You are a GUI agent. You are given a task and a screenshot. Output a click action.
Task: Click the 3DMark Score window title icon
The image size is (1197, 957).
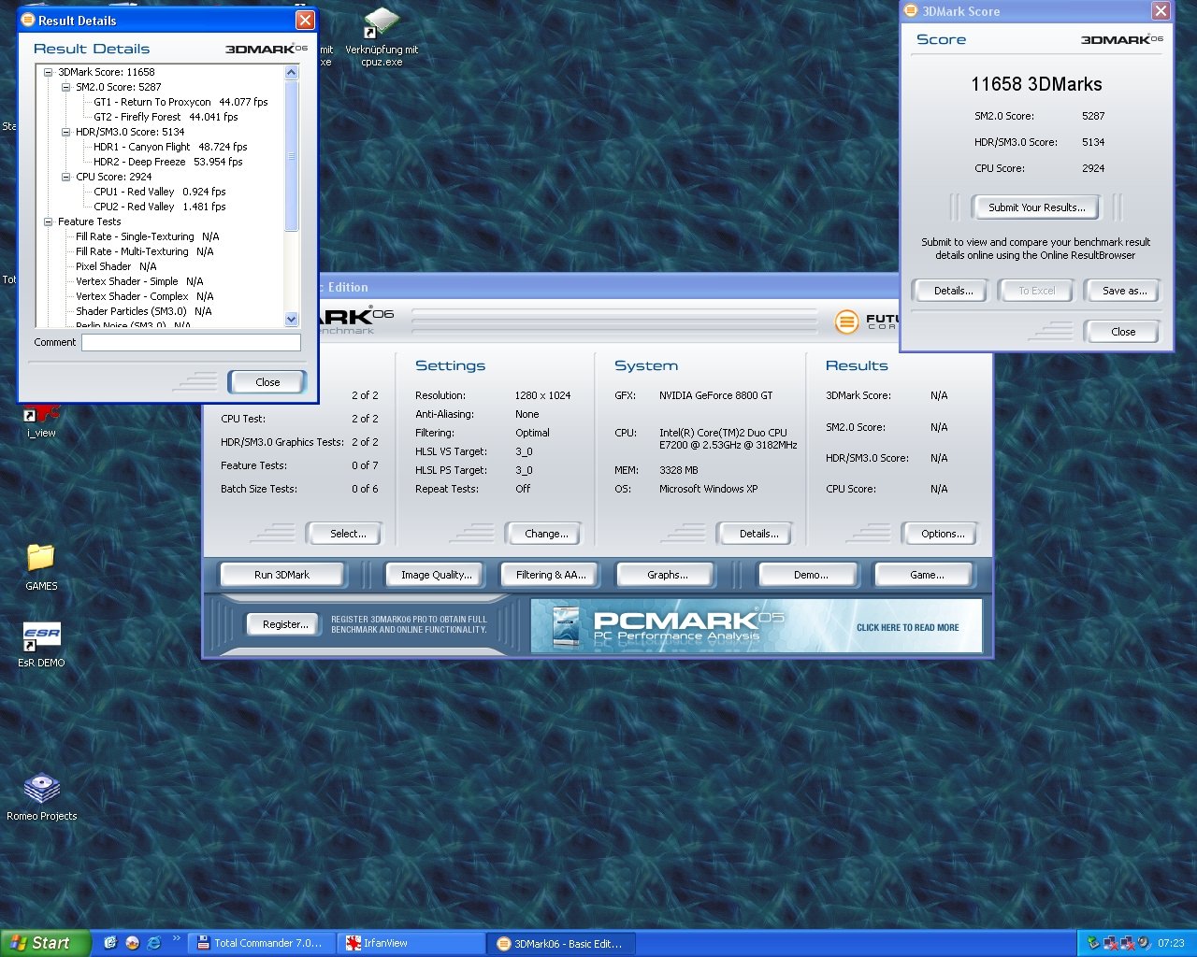pos(911,10)
